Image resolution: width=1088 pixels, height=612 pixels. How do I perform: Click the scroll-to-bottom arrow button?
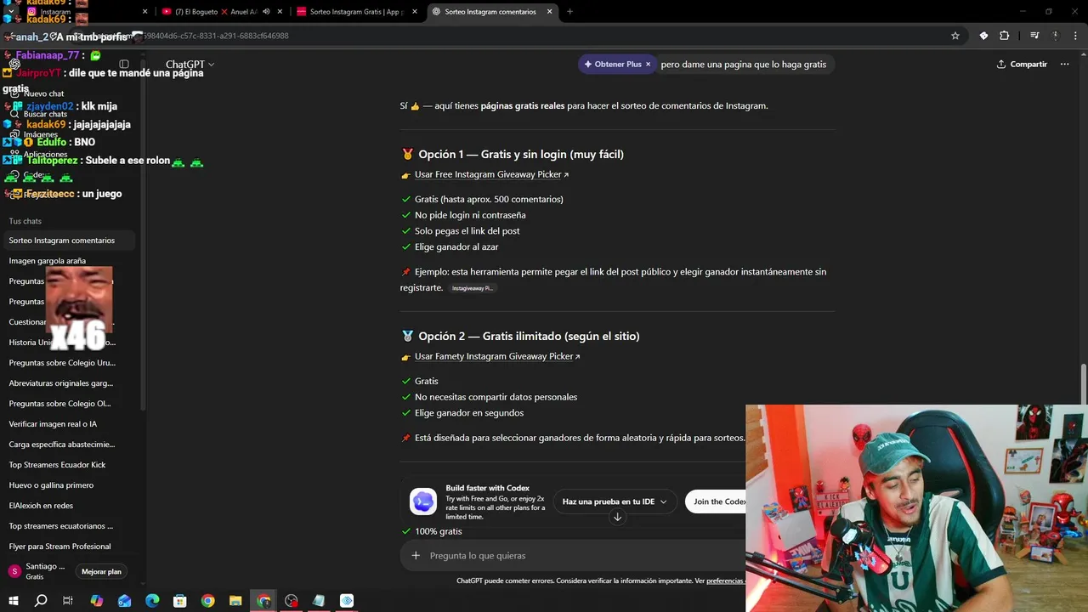[617, 517]
